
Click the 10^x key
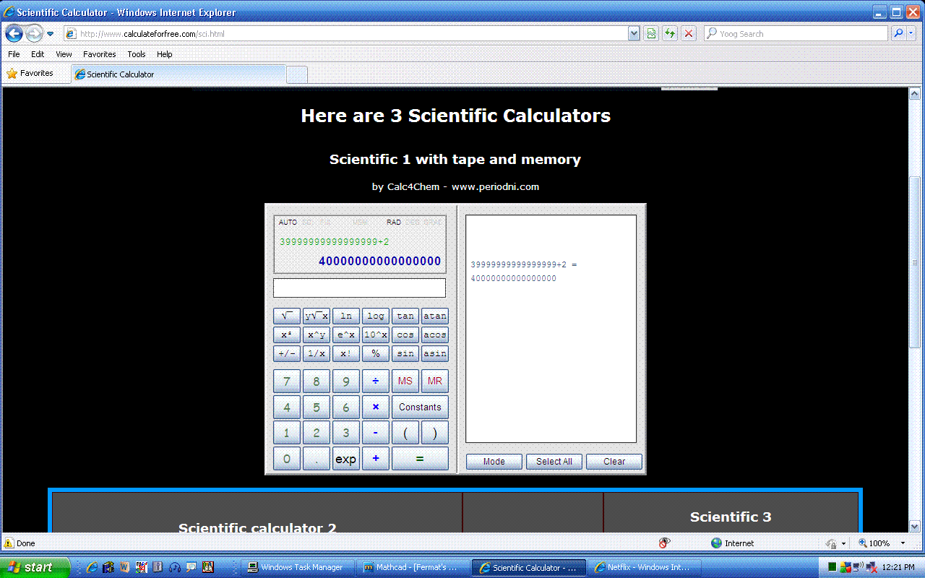pos(376,335)
